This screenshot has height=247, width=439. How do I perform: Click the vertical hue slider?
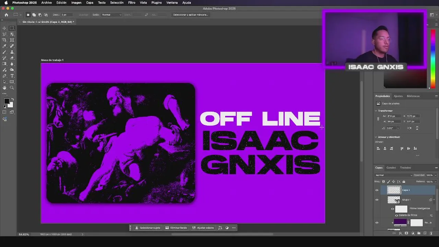[x=433, y=58]
